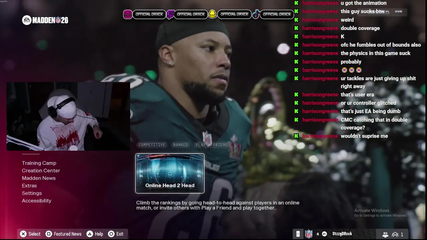
Task: Click the Featured News prompt label
Action: point(68,234)
